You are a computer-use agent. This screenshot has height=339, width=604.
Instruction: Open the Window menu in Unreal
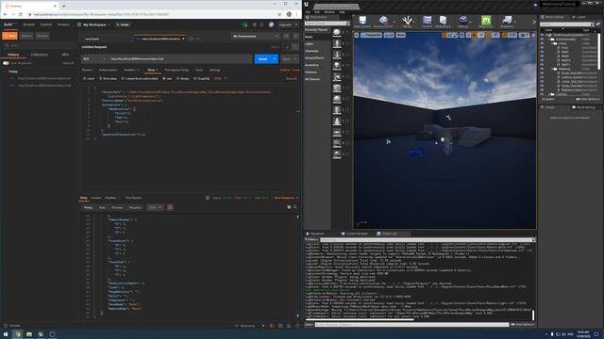[x=329, y=12]
